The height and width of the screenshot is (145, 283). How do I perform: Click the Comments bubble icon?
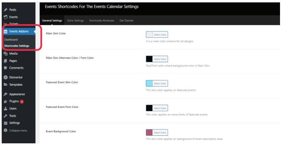click(x=6, y=68)
